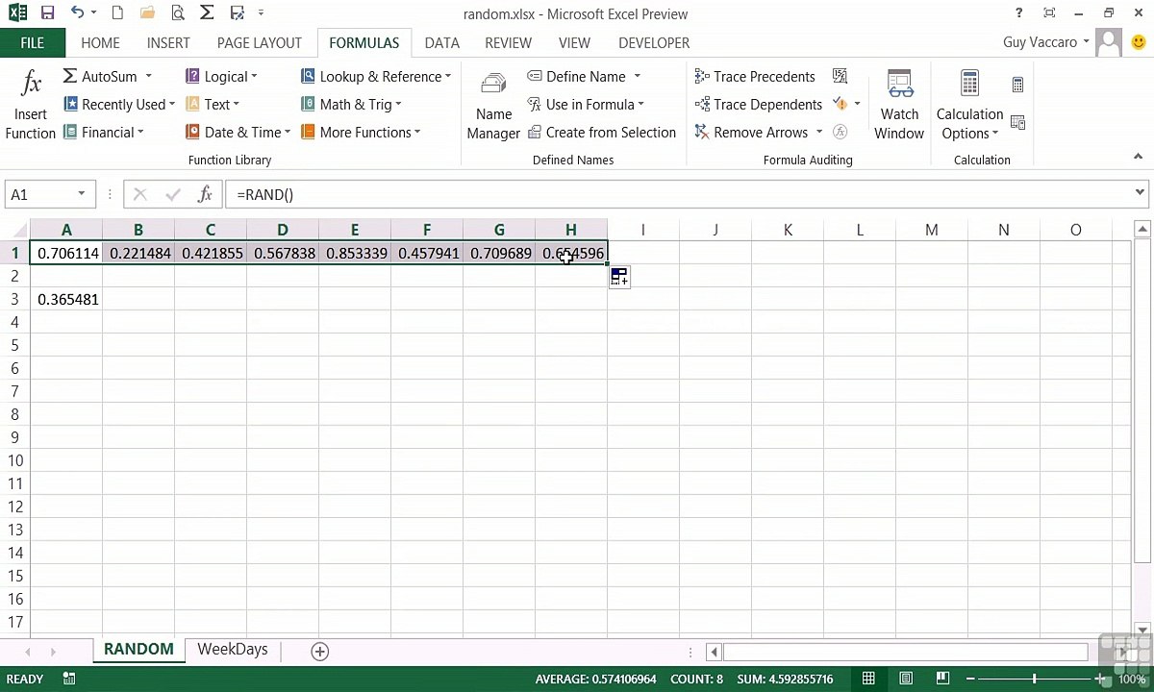Collapse the ribbon with the arrow
The image size is (1154, 692).
1138,157
